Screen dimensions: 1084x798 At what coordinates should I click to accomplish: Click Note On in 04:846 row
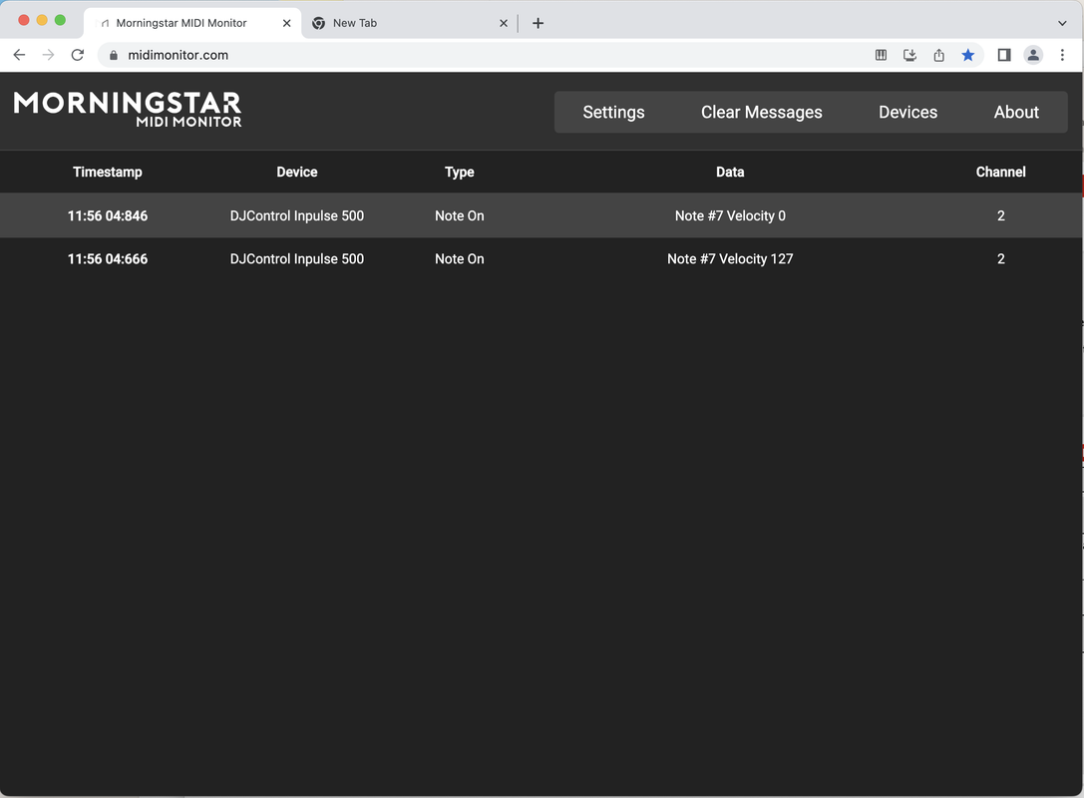click(x=459, y=215)
